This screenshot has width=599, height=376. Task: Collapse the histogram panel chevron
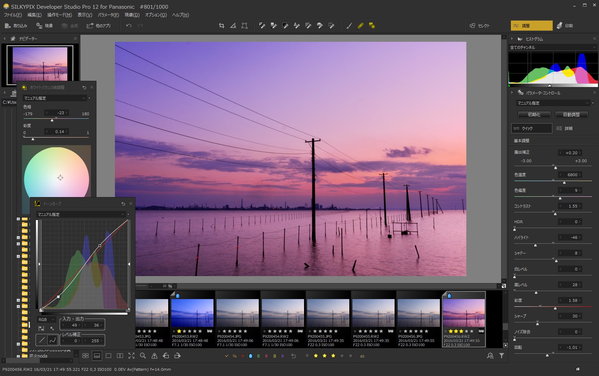pos(512,39)
